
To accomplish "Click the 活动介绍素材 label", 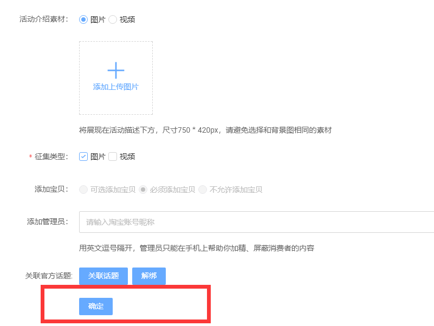I will pyautogui.click(x=44, y=19).
